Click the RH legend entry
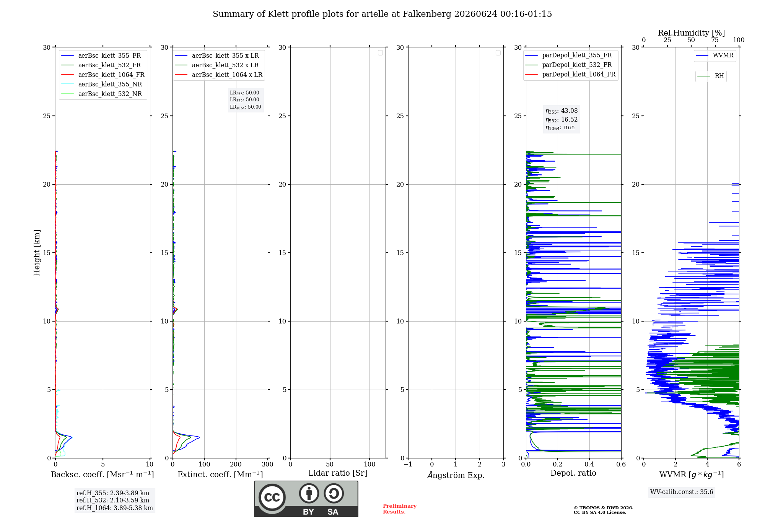Viewport: 765px width, 520px height. point(711,76)
